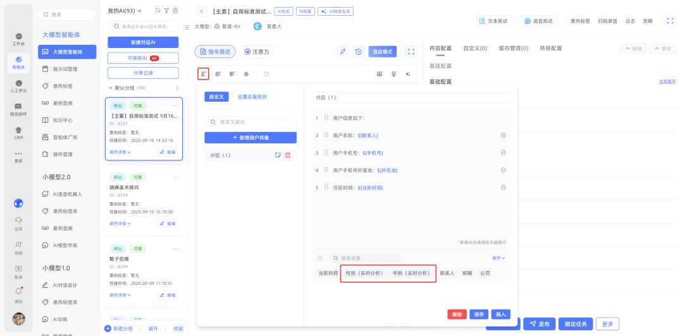Viewport: 683px width, 336px height.
Task: Click the fullscreen icon next to 自由模式
Action: click(411, 52)
